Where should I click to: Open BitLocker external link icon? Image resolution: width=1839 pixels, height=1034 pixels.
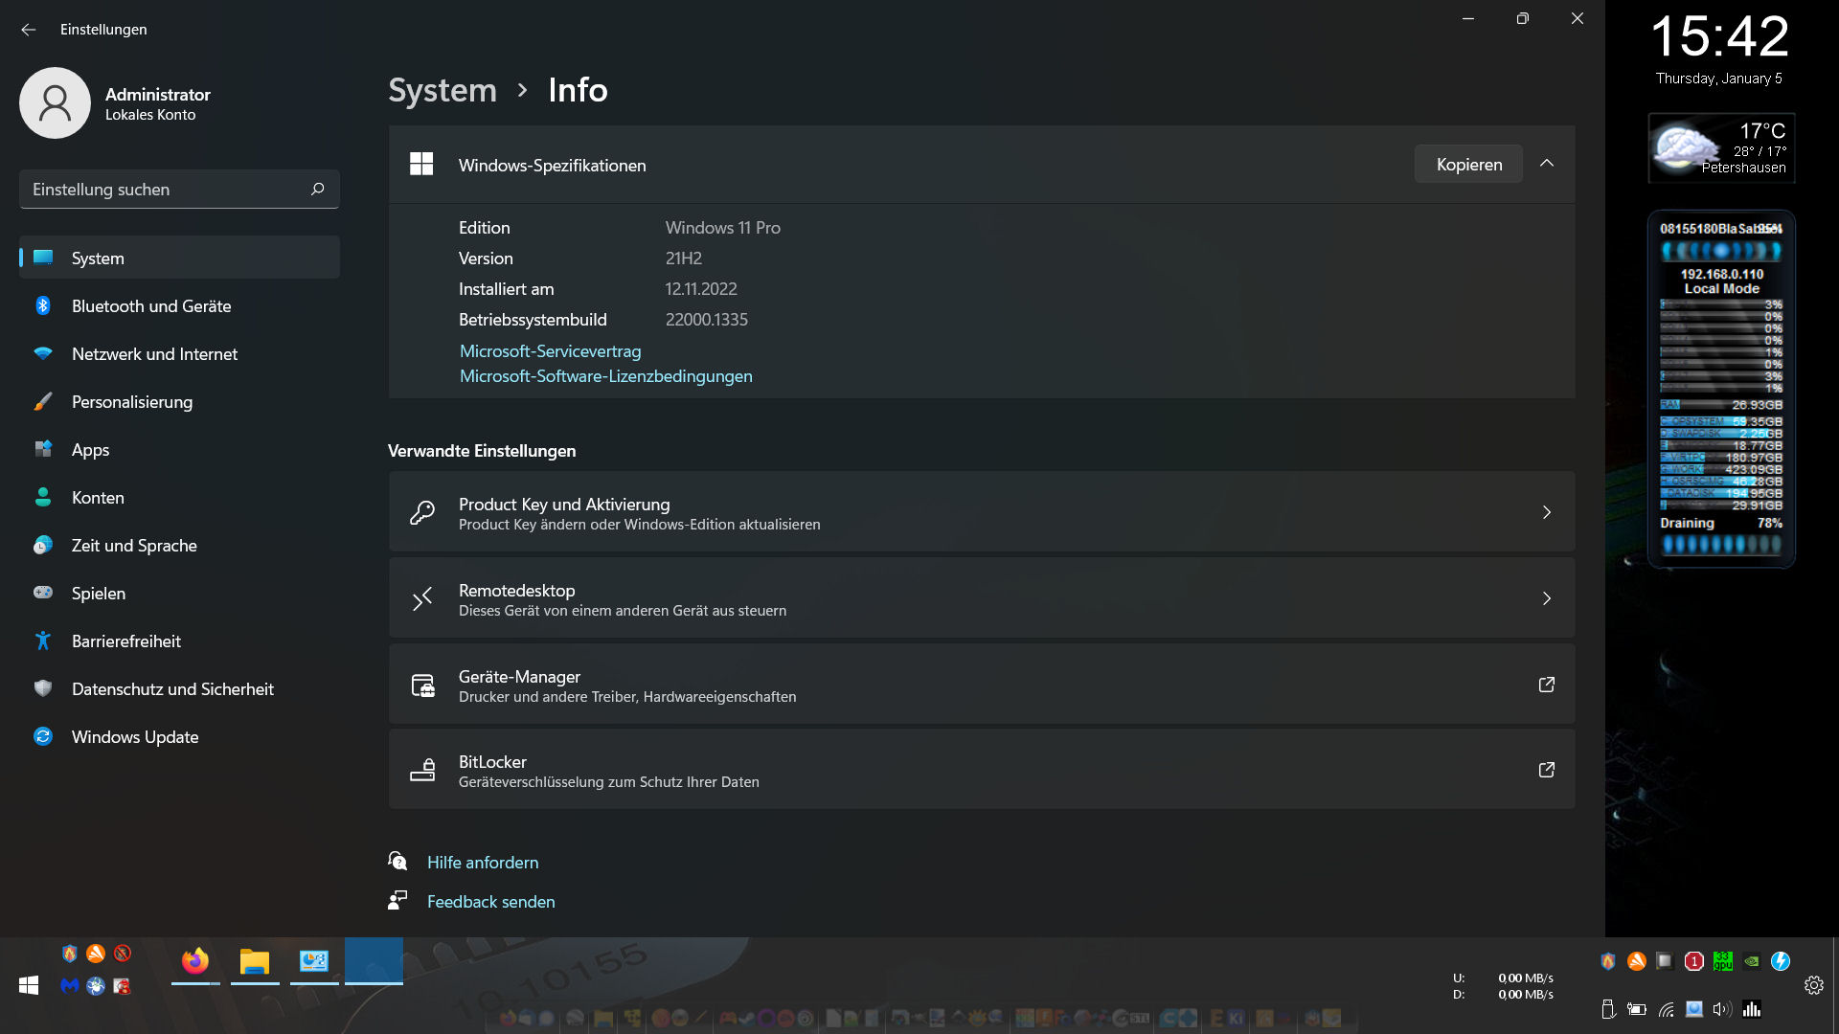click(1546, 770)
